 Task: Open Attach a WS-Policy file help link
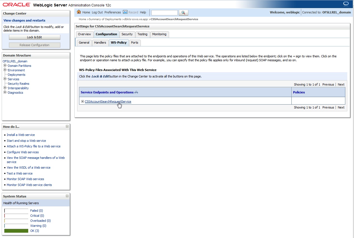[34, 146]
